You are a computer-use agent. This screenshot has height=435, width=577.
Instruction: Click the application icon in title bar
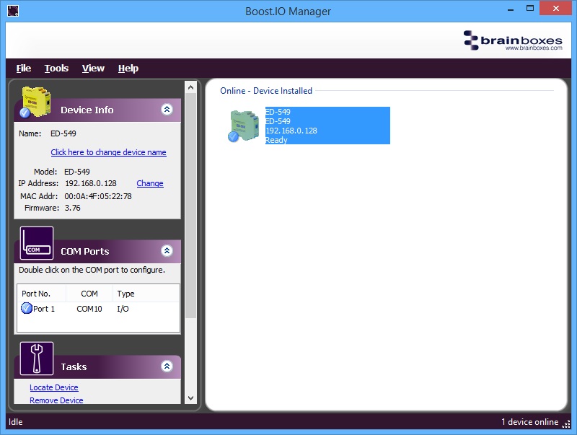click(12, 11)
